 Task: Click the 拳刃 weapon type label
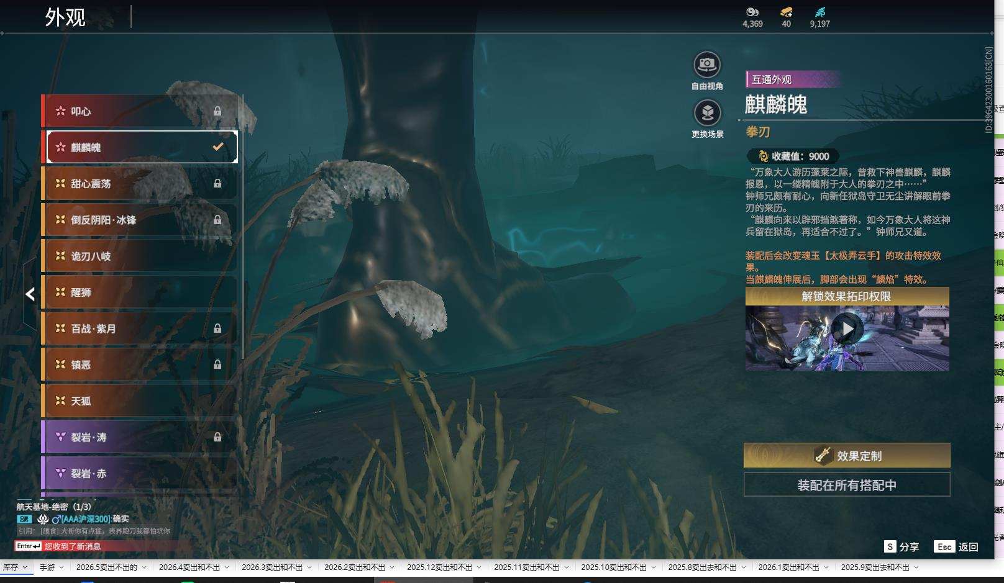pos(758,132)
